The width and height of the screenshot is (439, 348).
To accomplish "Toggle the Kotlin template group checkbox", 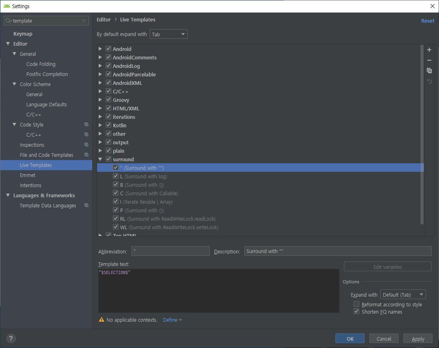I will click(108, 125).
